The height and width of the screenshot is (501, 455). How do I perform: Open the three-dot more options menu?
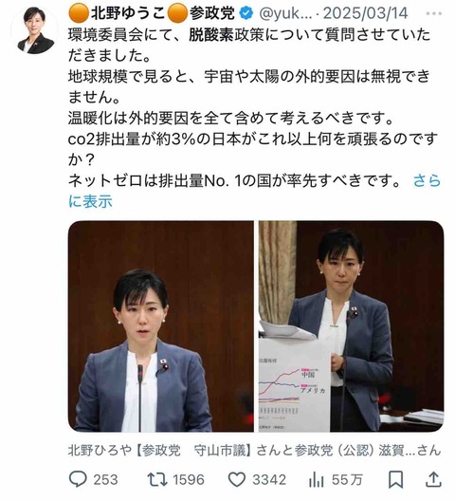(434, 13)
